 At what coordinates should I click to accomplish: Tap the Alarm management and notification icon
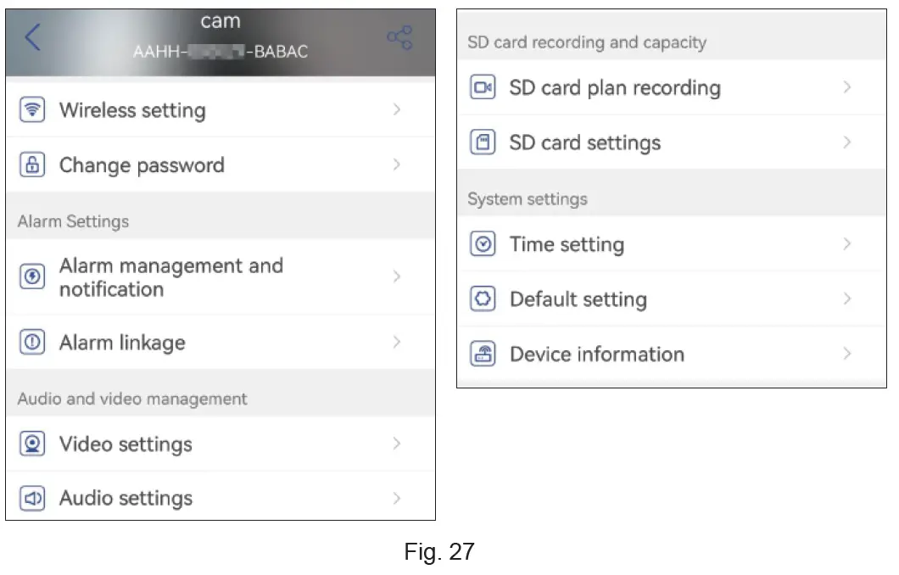(32, 277)
